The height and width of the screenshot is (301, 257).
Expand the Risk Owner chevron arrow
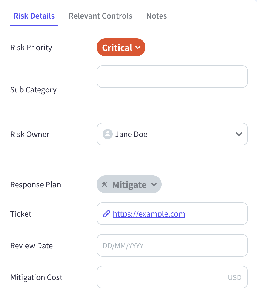coord(239,134)
